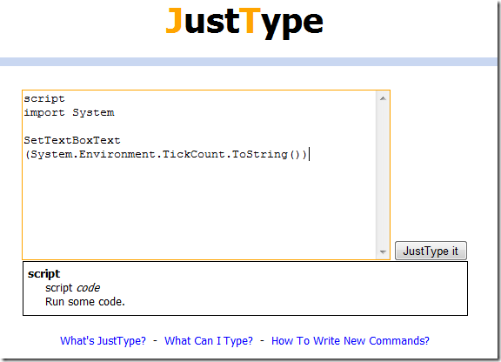Place cursor on the SetTextBoxText line
The image size is (501, 362).
pyautogui.click(x=72, y=140)
